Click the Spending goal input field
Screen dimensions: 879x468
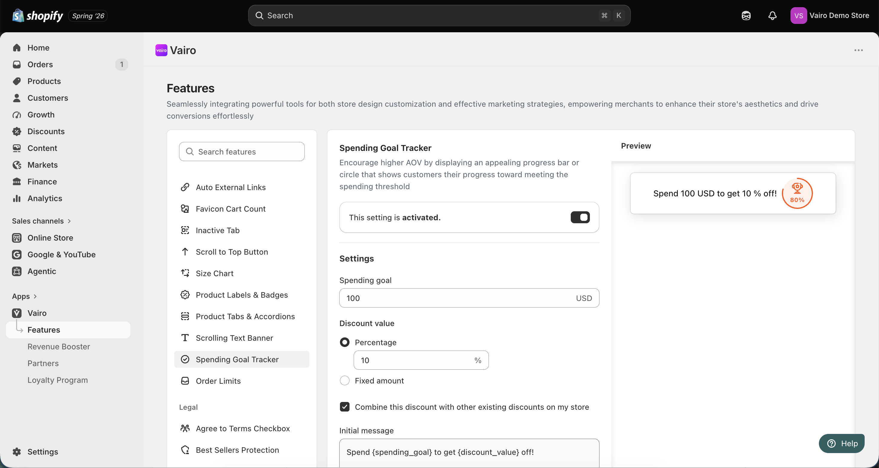(x=469, y=298)
